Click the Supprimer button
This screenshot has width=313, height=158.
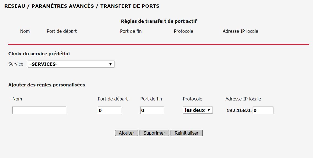pyautogui.click(x=154, y=133)
